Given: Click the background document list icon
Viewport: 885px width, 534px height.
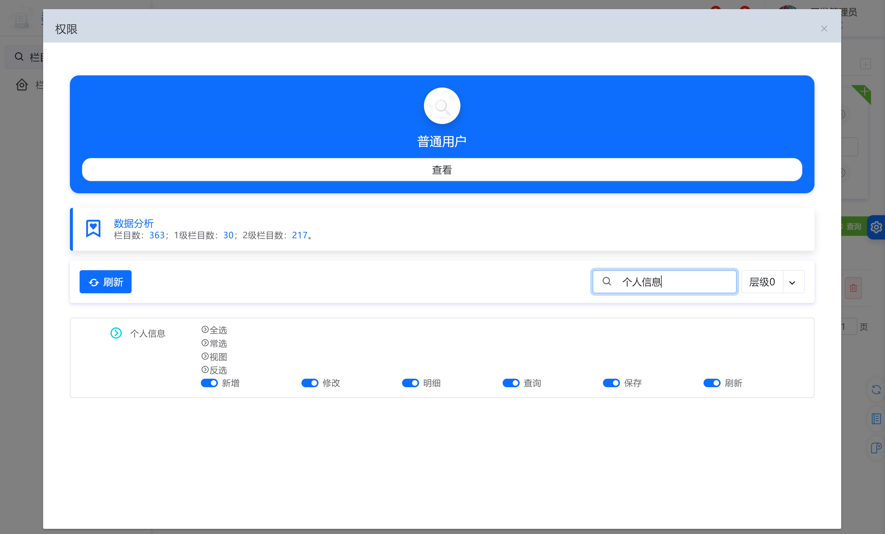Looking at the screenshot, I should [876, 419].
